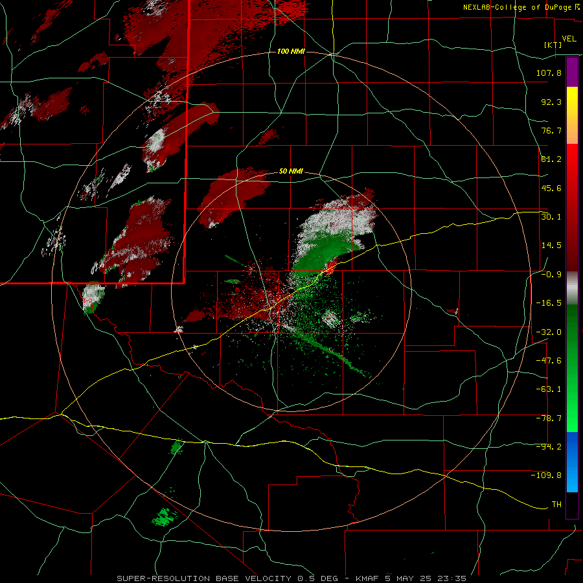The height and width of the screenshot is (583, 583).
Task: Click the VEL legend title
Action: (x=569, y=39)
